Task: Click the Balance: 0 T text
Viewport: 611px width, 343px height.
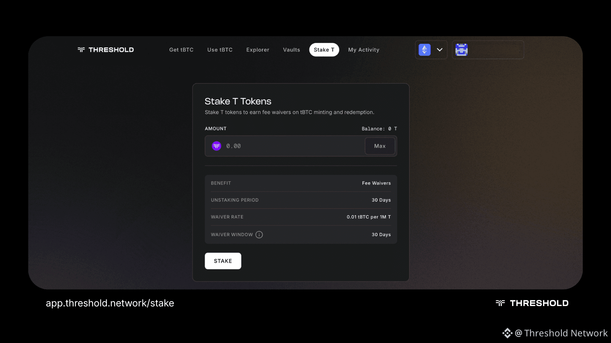Action: coord(380,129)
